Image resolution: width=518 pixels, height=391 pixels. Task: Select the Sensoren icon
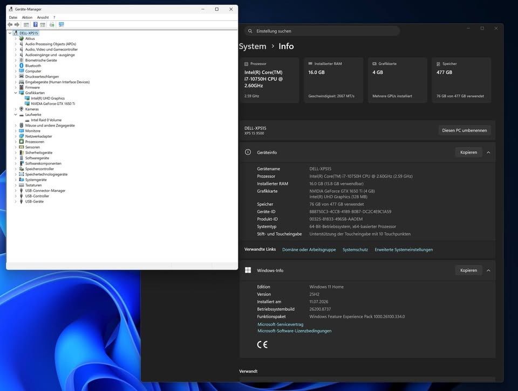point(22,147)
